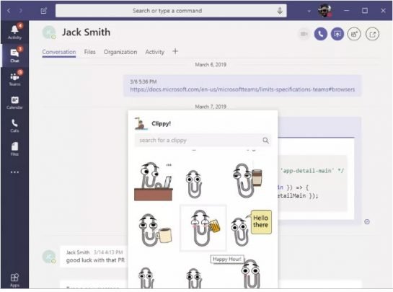Open the Calls section in sidebar
Image resolution: width=393 pixels, height=292 pixels.
(x=14, y=125)
